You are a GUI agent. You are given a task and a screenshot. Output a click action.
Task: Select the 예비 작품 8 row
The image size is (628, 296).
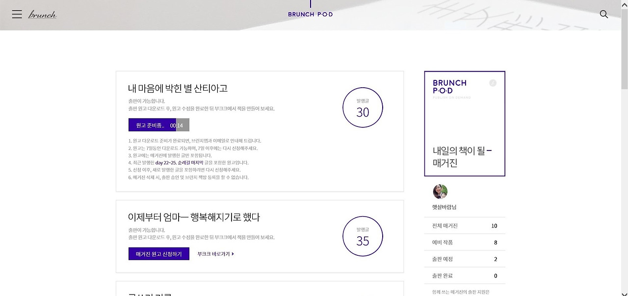[x=465, y=243]
